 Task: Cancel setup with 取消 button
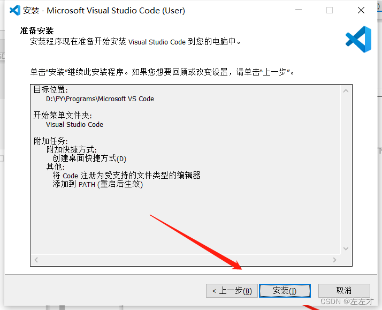coord(344,291)
